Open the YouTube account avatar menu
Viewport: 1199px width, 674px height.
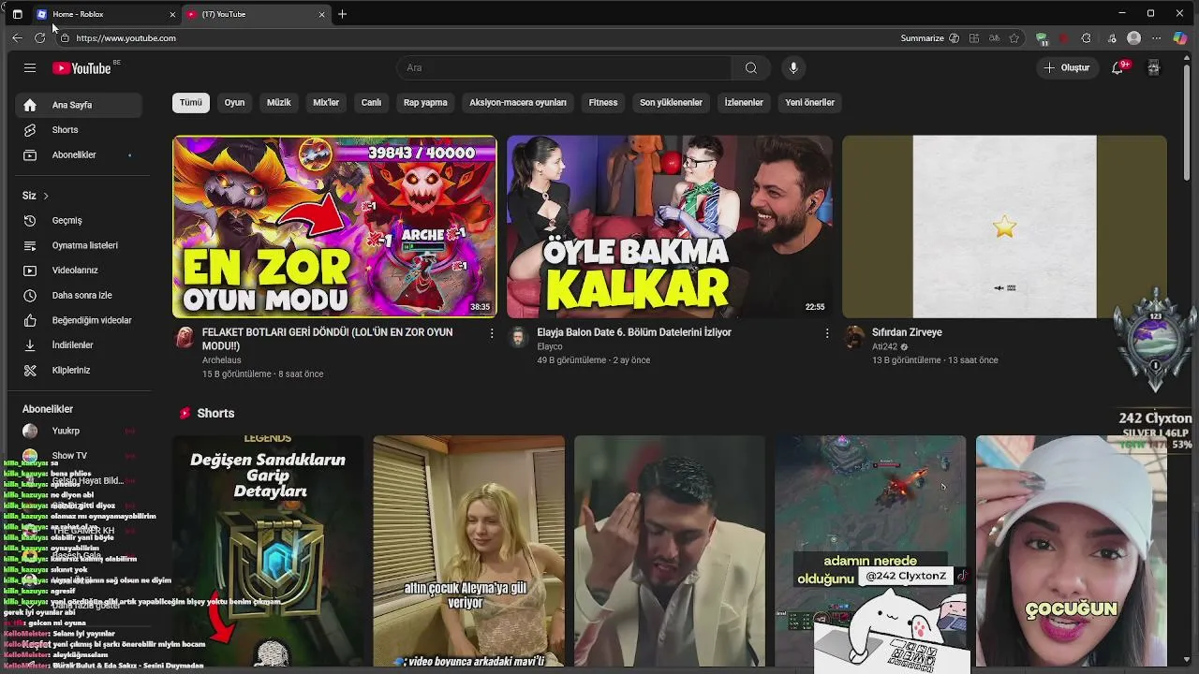1154,67
